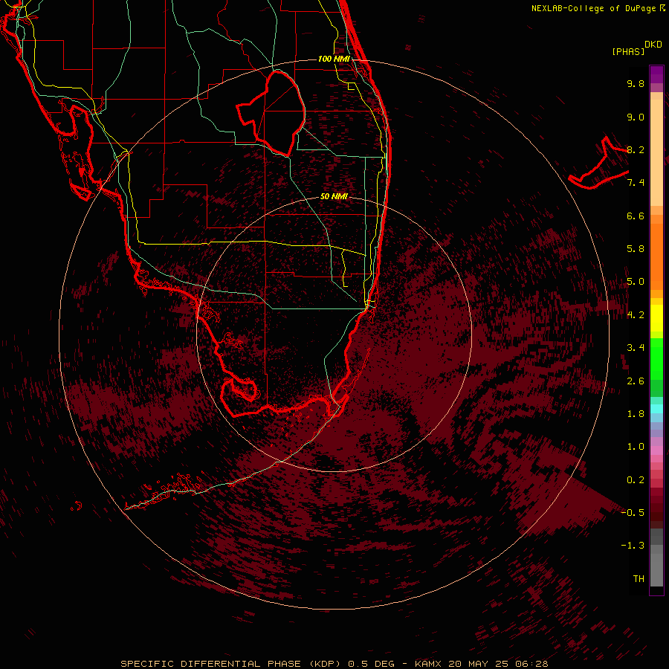The image size is (669, 669).
Task: Click the "NEXLAB-College of DuPage" credit text
Action: tap(595, 8)
